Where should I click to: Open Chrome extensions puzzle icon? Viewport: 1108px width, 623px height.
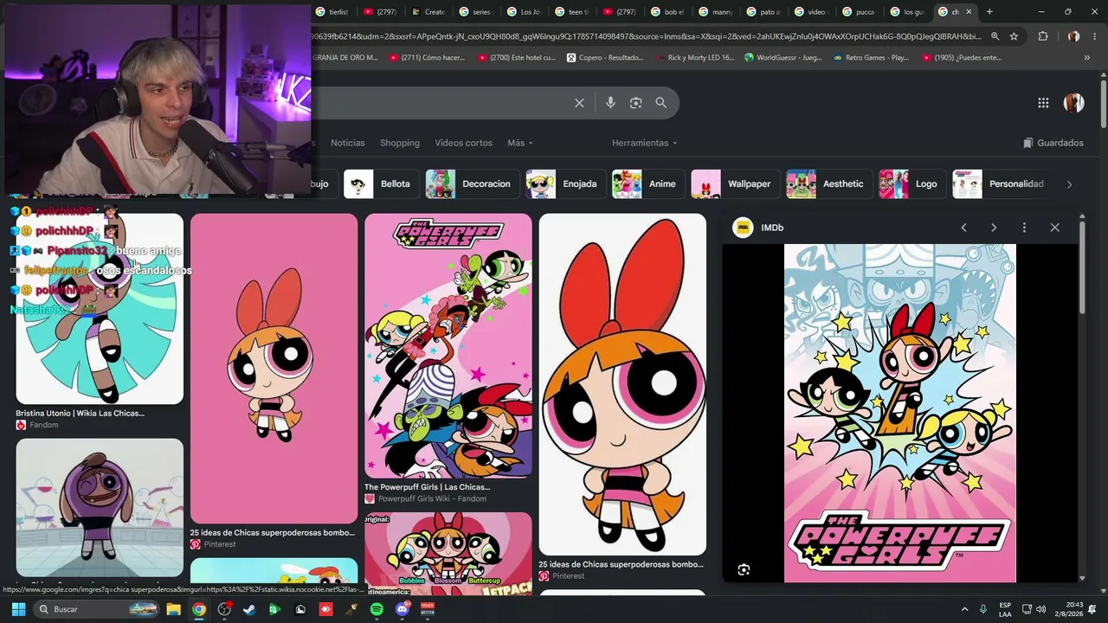coord(1043,36)
